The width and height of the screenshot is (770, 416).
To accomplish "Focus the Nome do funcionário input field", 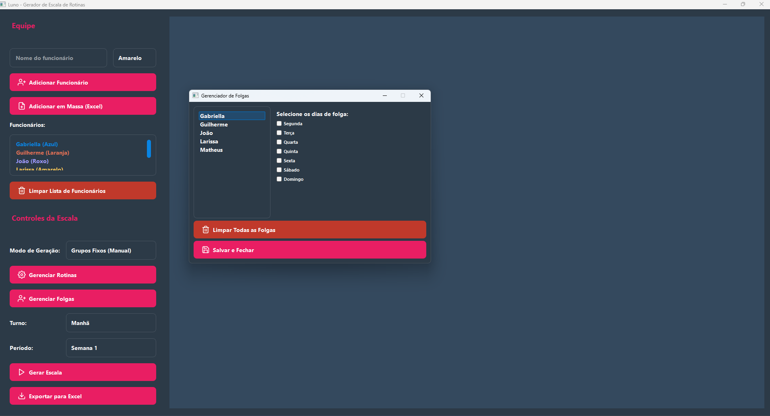I will [x=58, y=58].
